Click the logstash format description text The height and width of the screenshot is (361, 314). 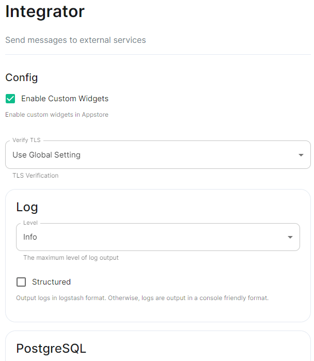tap(142, 298)
